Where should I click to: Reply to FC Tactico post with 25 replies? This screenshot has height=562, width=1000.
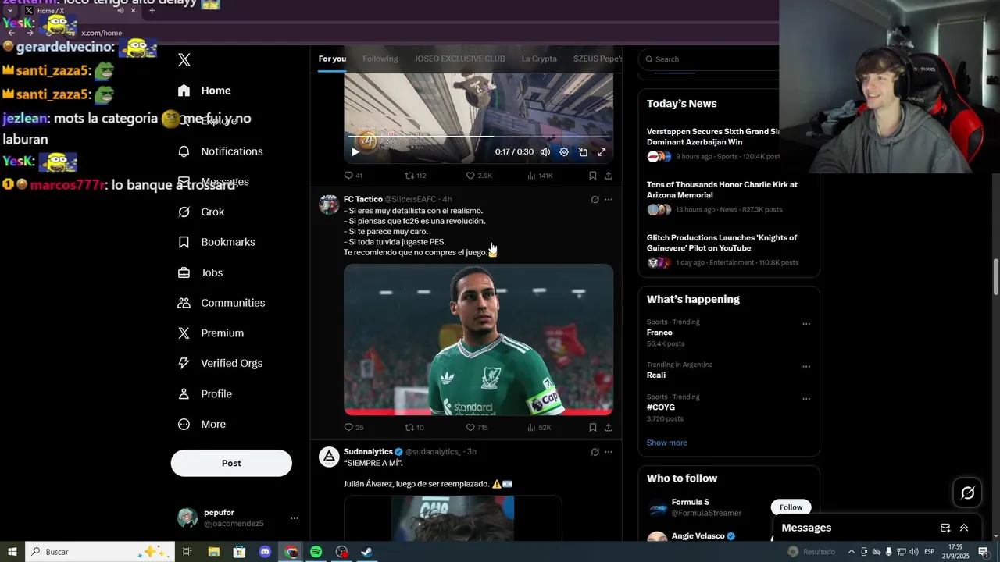point(353,427)
